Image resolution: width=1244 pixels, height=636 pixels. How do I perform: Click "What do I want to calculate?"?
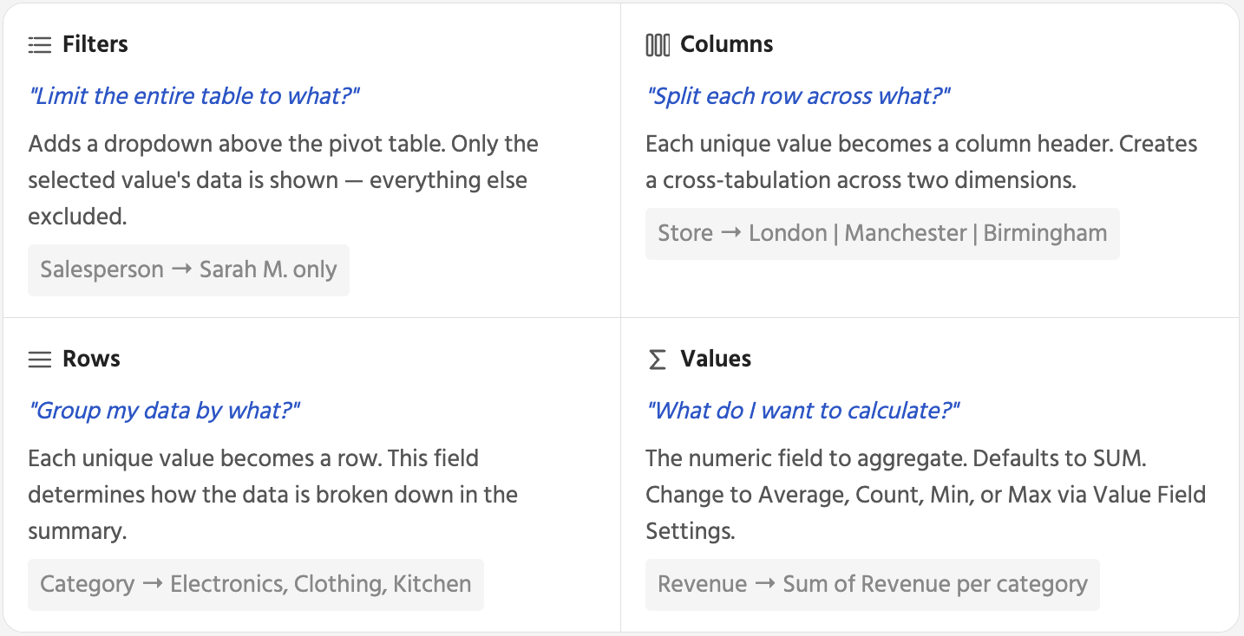point(803,410)
